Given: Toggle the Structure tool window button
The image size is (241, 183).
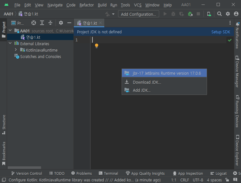Looking at the screenshot, I should coord(4,125).
